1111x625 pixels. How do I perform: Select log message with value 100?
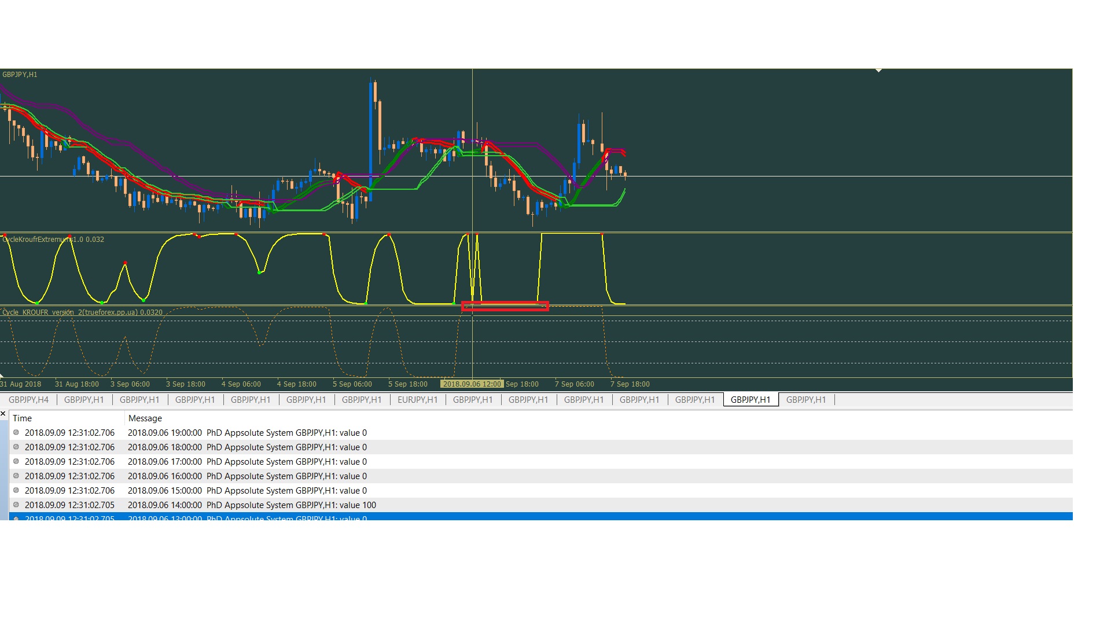pyautogui.click(x=252, y=505)
